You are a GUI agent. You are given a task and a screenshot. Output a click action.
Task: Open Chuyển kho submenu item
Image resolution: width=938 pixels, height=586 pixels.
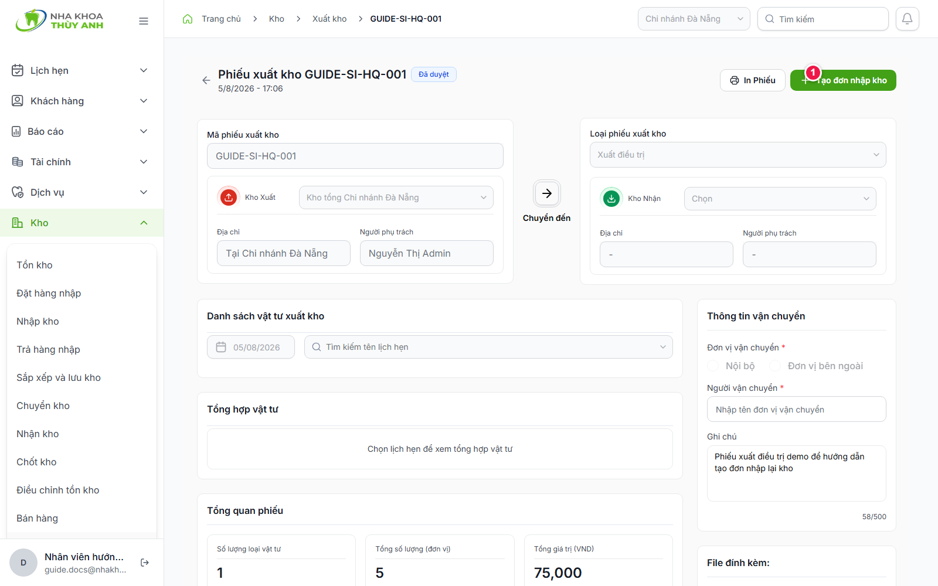coord(43,406)
